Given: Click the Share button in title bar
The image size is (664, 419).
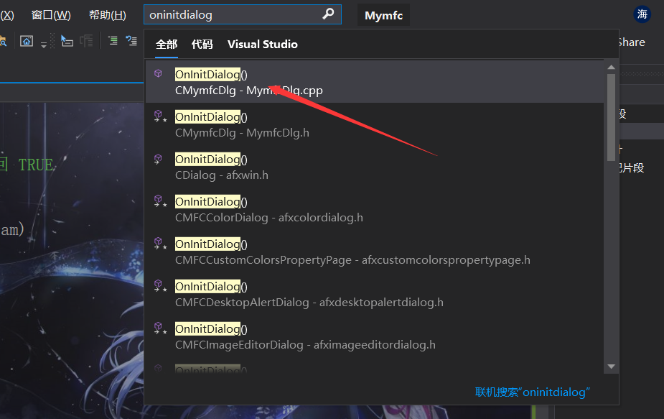Looking at the screenshot, I should (x=632, y=42).
